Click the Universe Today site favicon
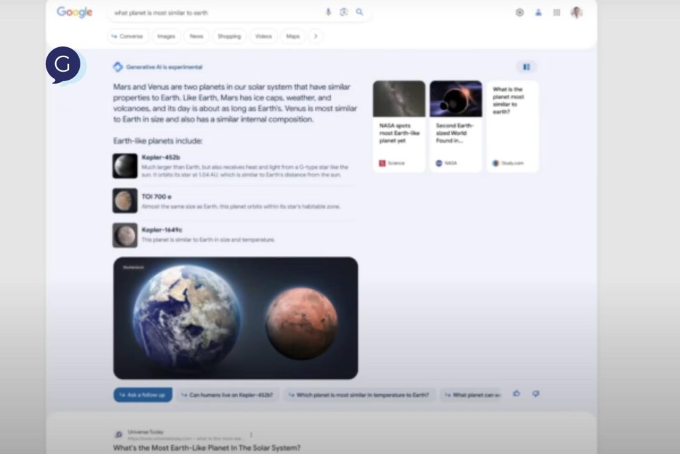Image resolution: width=680 pixels, height=454 pixels. (118, 435)
